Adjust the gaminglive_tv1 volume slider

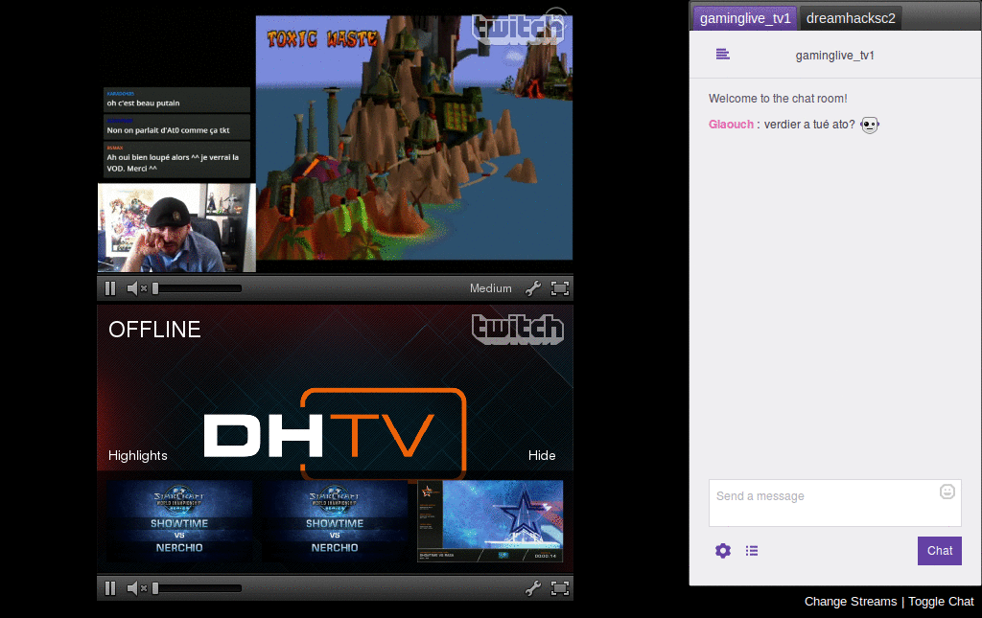[198, 288]
